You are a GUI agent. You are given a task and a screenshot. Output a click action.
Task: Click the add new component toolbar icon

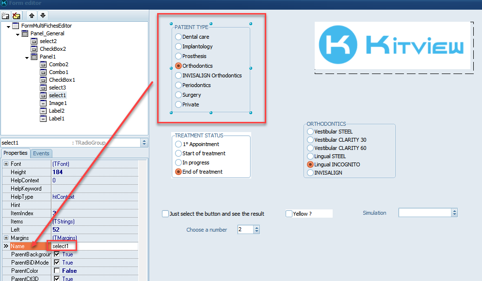coord(6,15)
